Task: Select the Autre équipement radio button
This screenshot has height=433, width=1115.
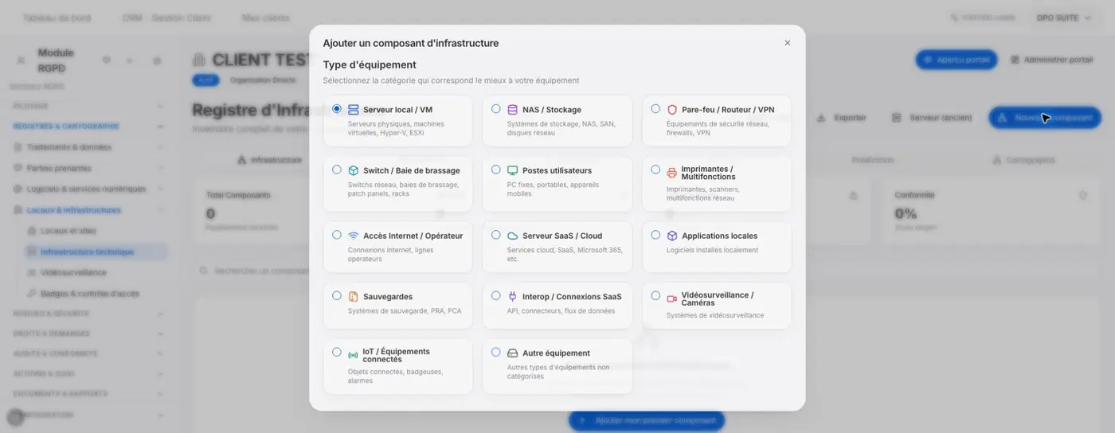Action: (496, 352)
